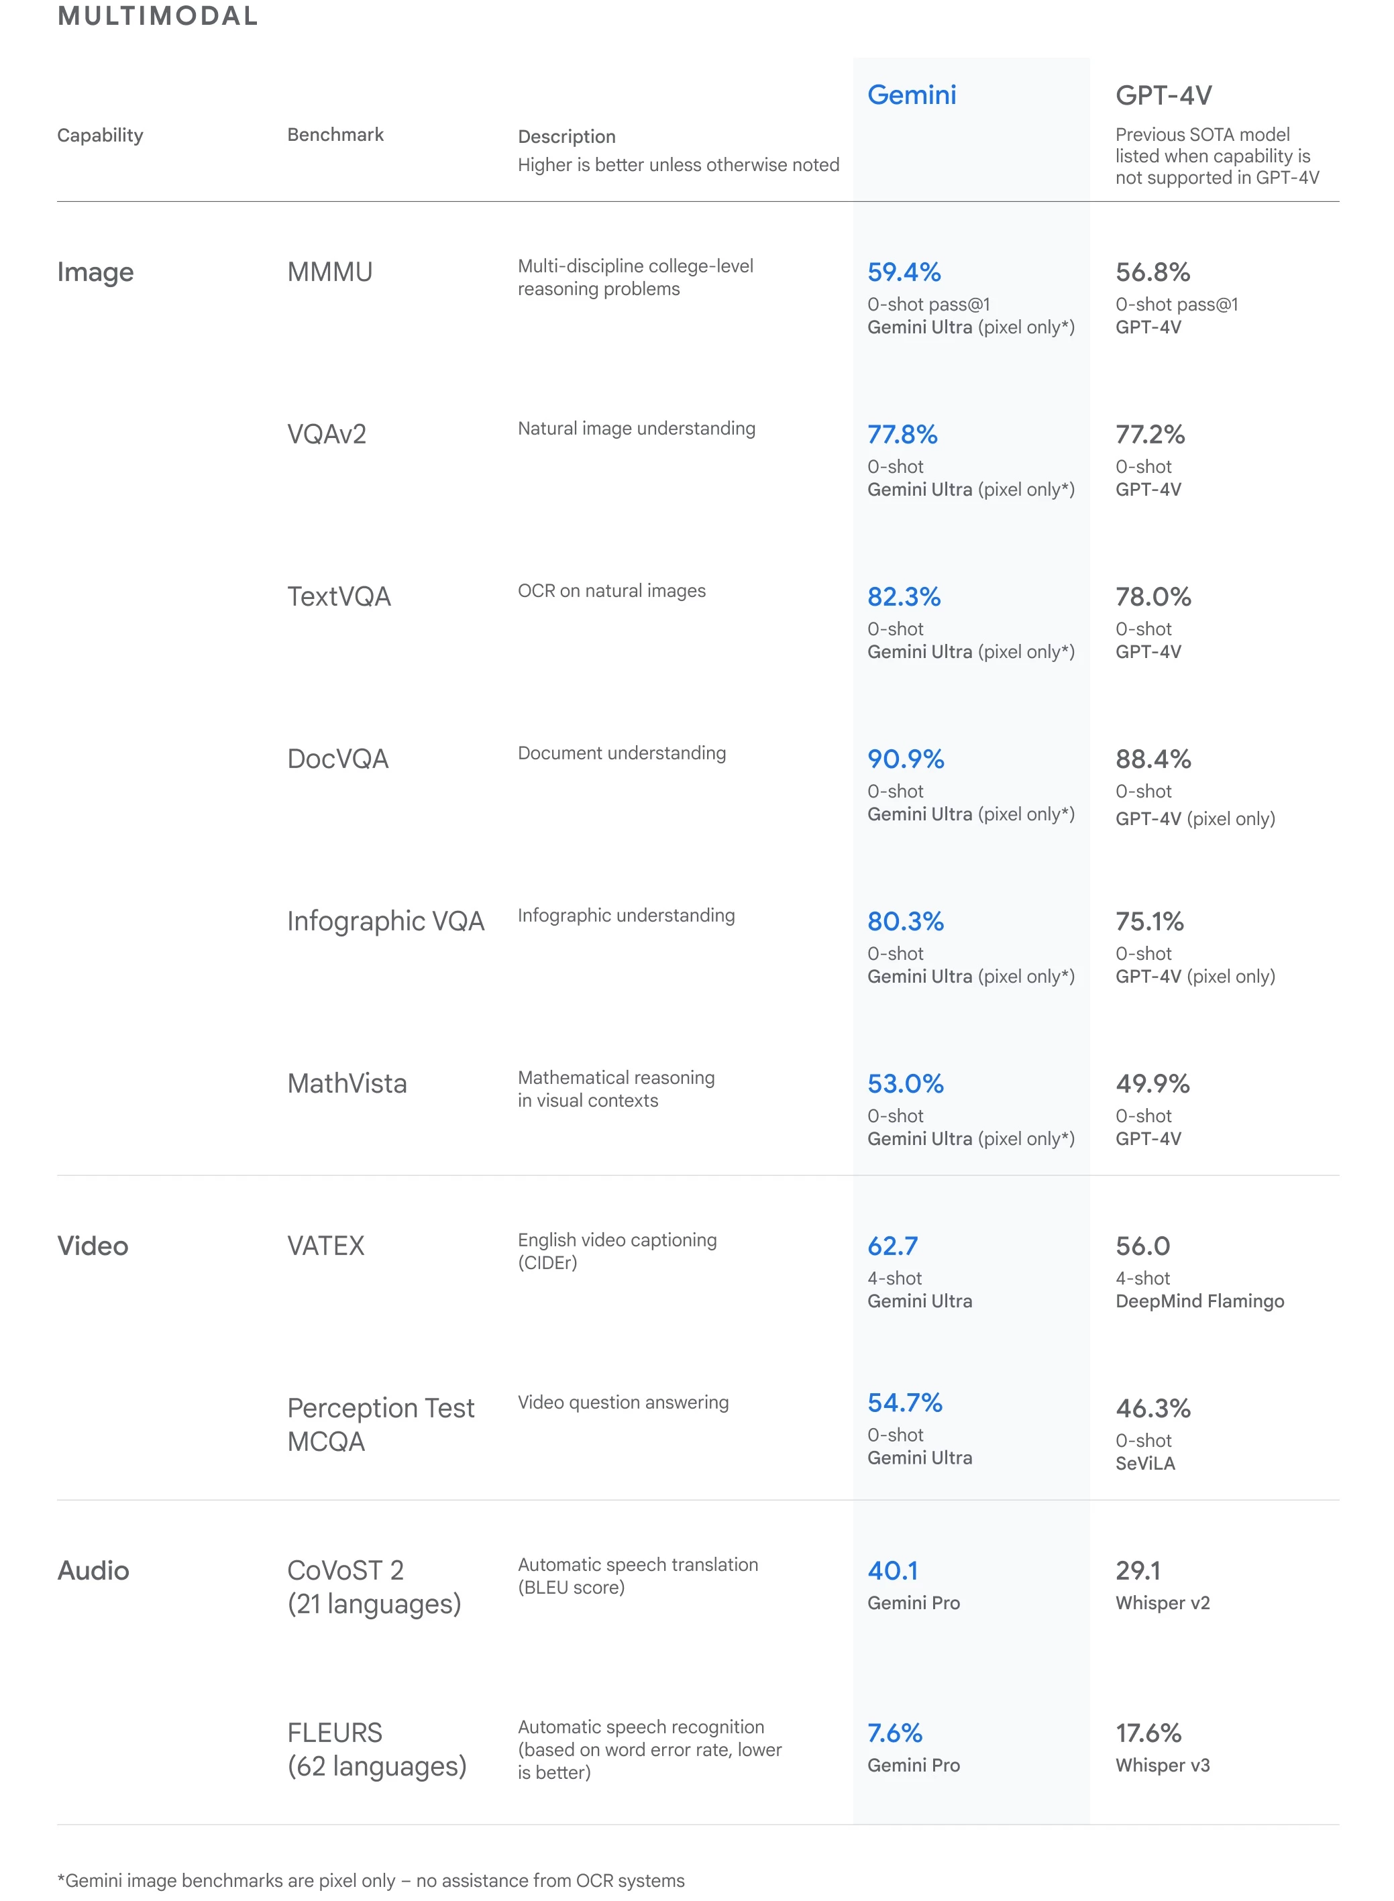Click the 90.9% DocVQA Gemini score
1394x1901 pixels.
(906, 759)
